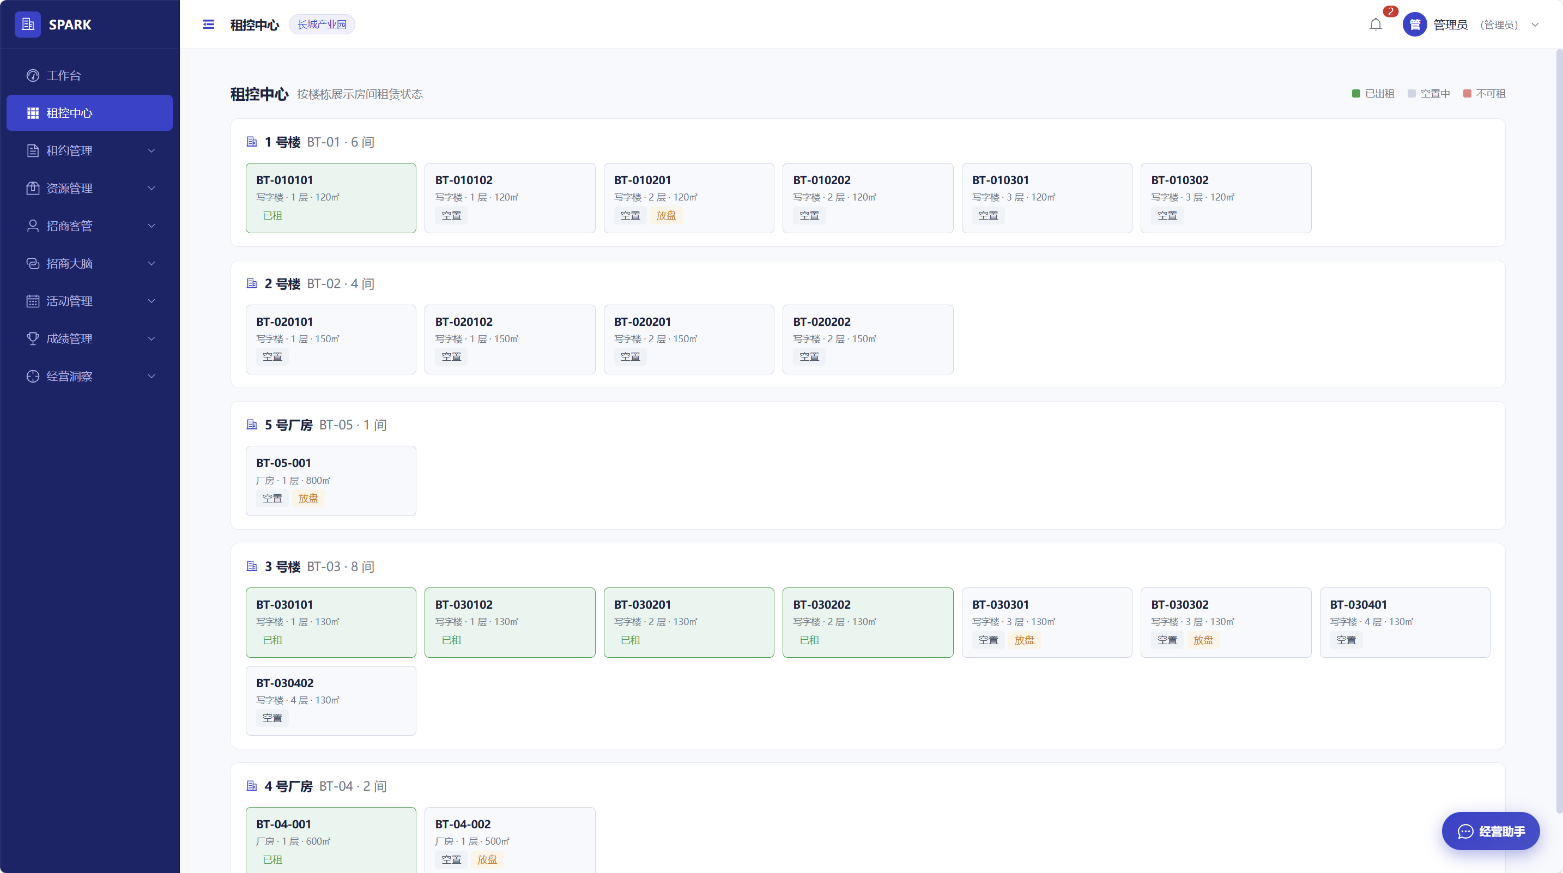Click the 长城产业园 park tag
1563x873 pixels.
[322, 25]
